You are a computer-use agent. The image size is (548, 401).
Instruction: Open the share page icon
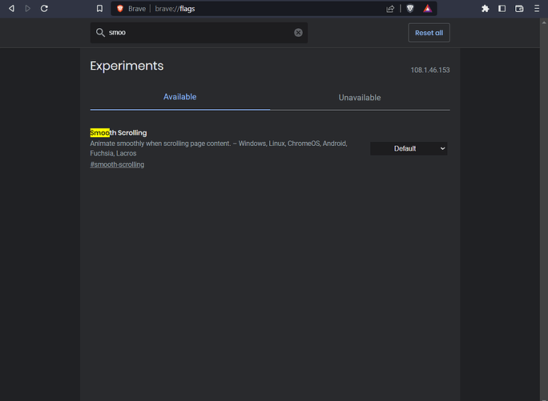click(x=390, y=9)
